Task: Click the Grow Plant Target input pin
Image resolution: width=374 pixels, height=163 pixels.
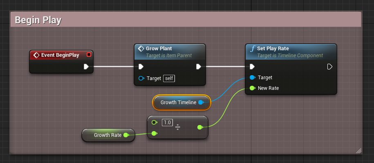Action: (141, 78)
